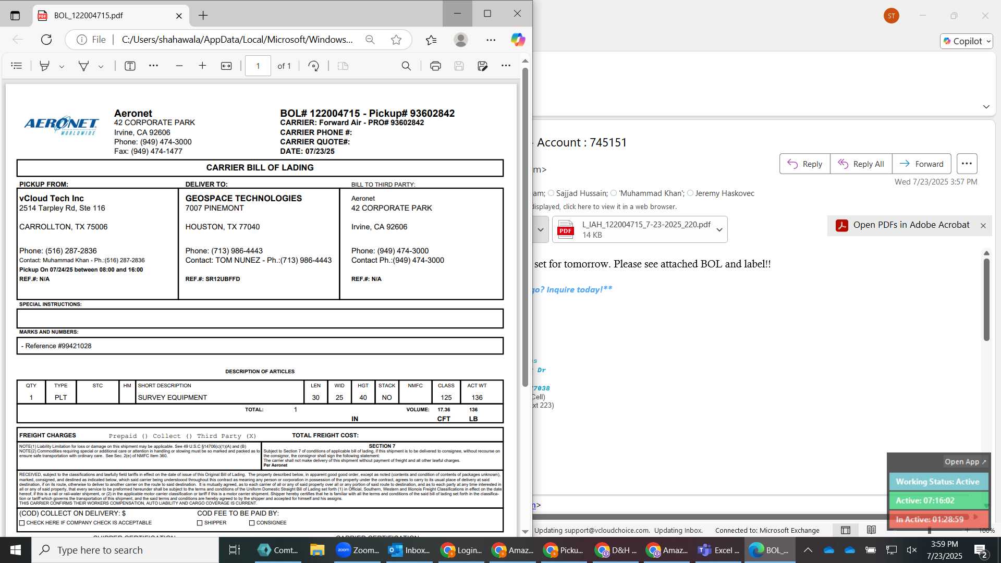This screenshot has width=1001, height=563.
Task: Click the Edge address bar URL
Action: click(x=237, y=40)
